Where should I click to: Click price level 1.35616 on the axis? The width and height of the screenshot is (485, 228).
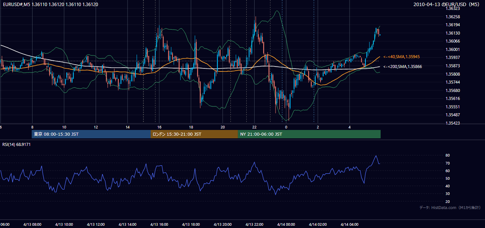pyautogui.click(x=453, y=98)
